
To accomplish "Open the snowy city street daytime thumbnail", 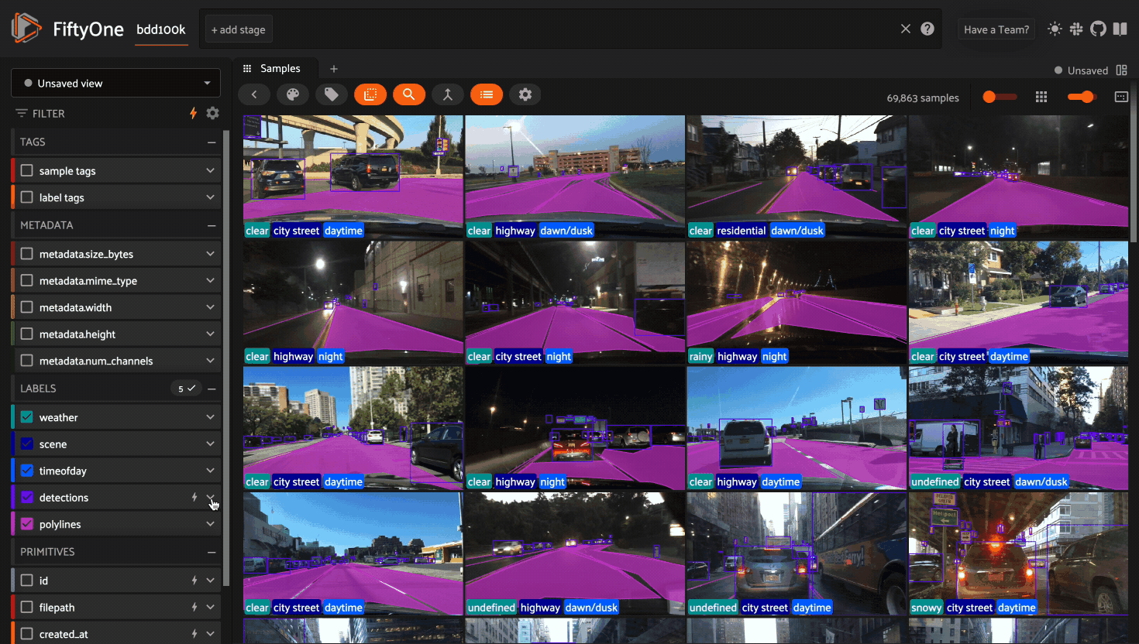I will (1018, 553).
